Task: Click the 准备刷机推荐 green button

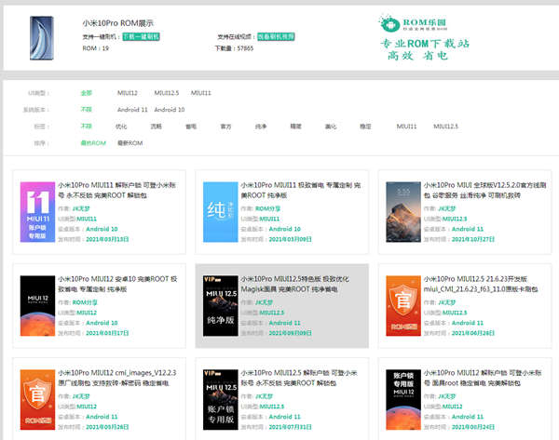Action: (274, 36)
